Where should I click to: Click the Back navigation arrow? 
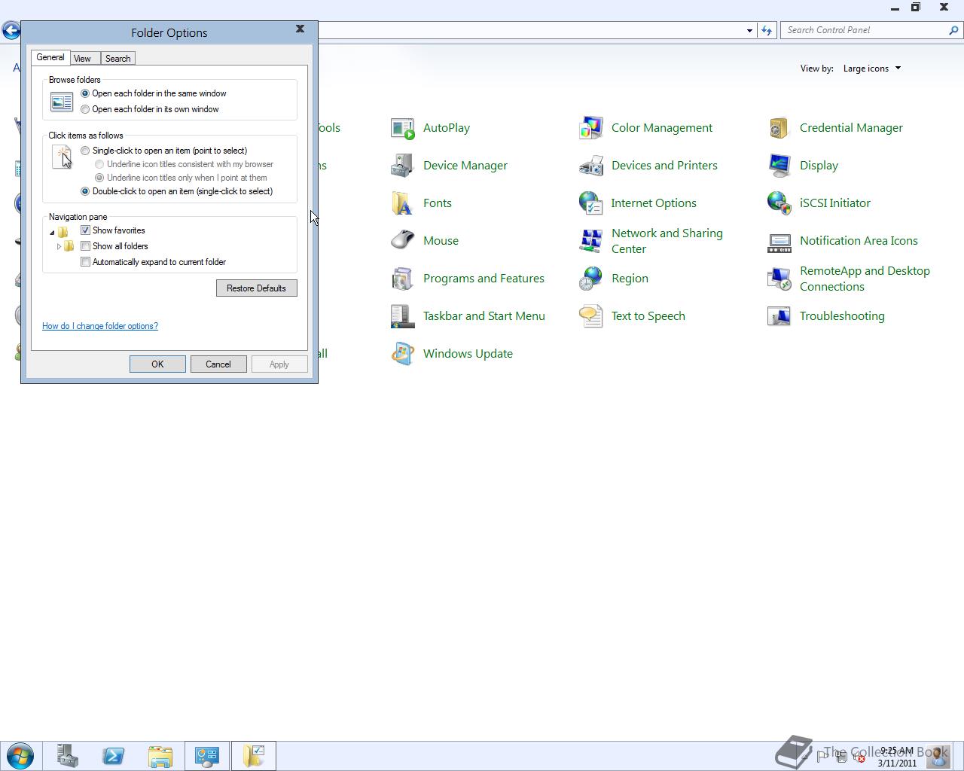point(11,30)
